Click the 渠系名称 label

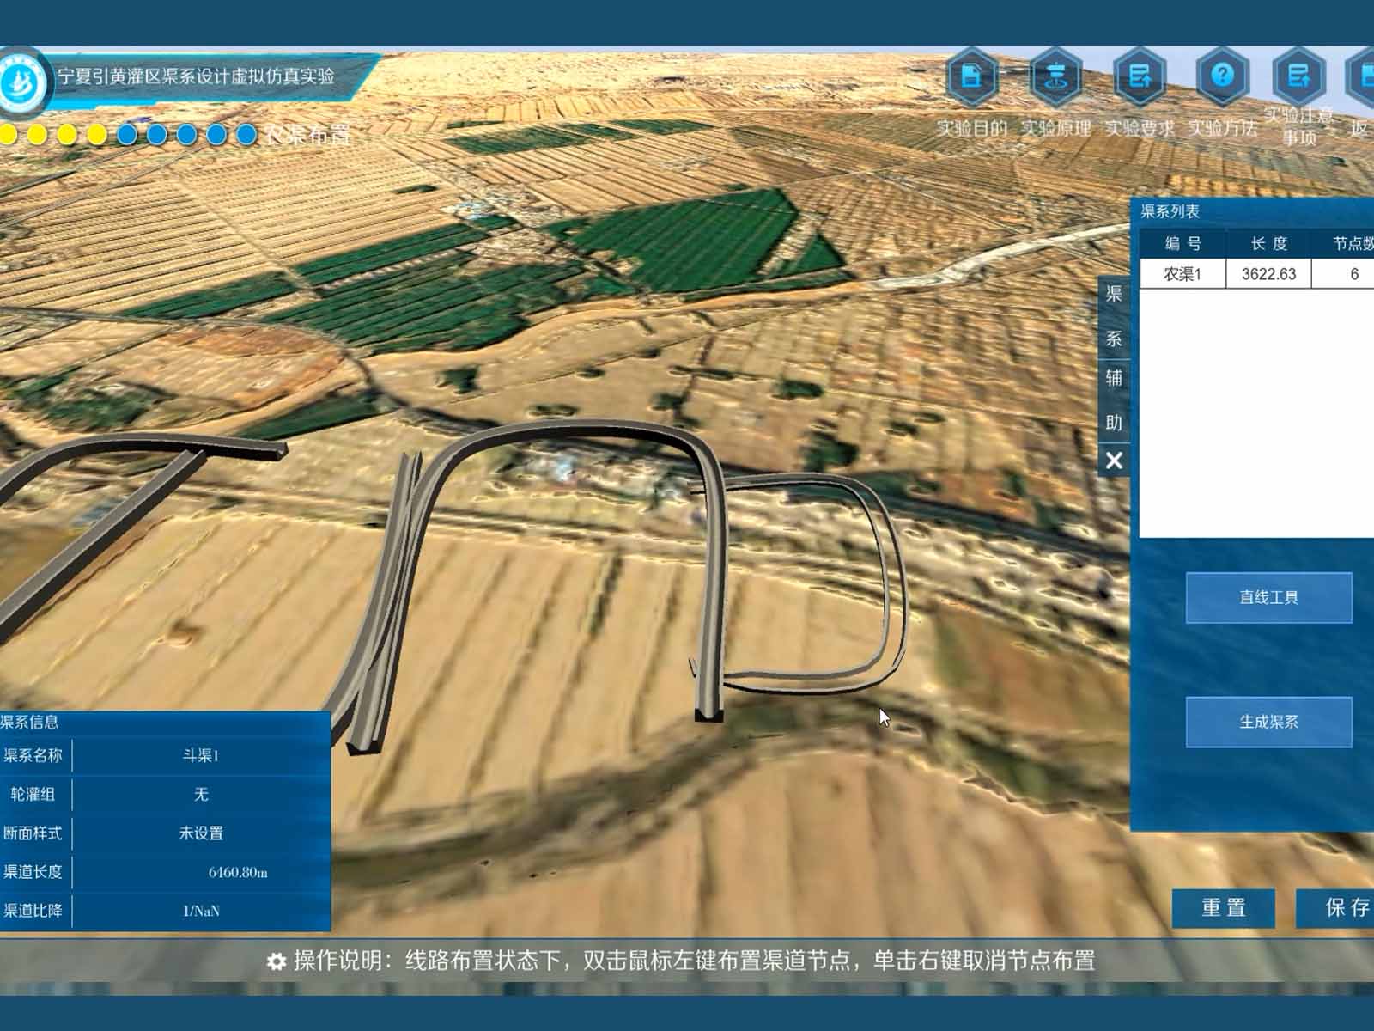pos(33,756)
